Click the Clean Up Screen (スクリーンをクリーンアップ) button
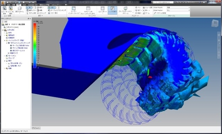Image resolution: width=222 pixels, height=134 pixels. coord(88,10)
